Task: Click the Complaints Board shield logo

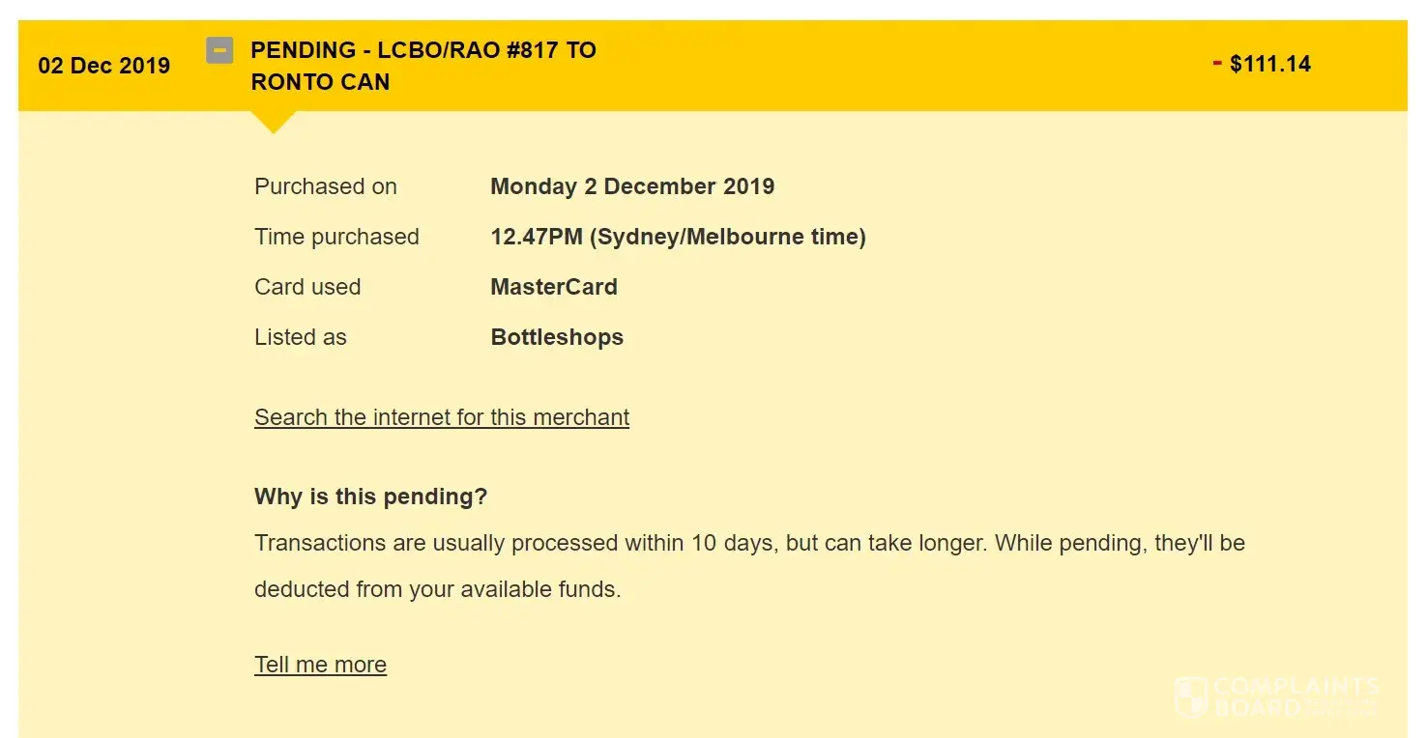Action: click(x=1191, y=696)
